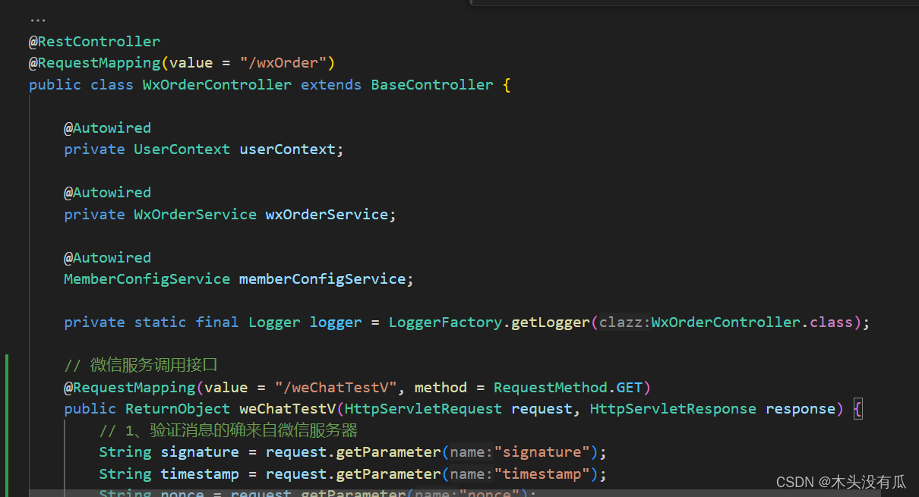
Task: Click the clazz: inlay parameter hint
Action: click(624, 322)
